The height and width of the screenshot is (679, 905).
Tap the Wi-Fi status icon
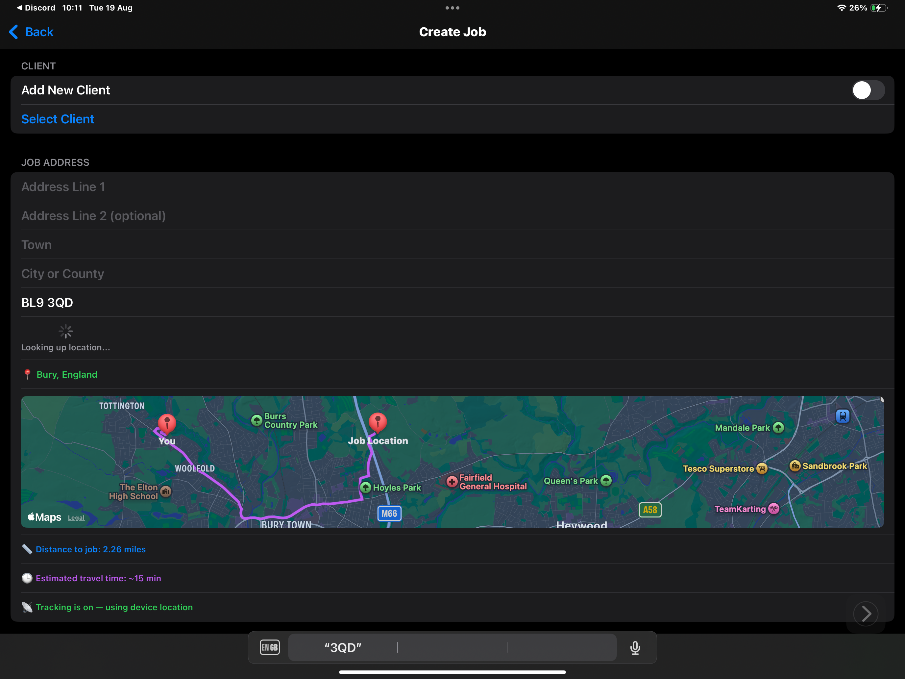(x=841, y=8)
